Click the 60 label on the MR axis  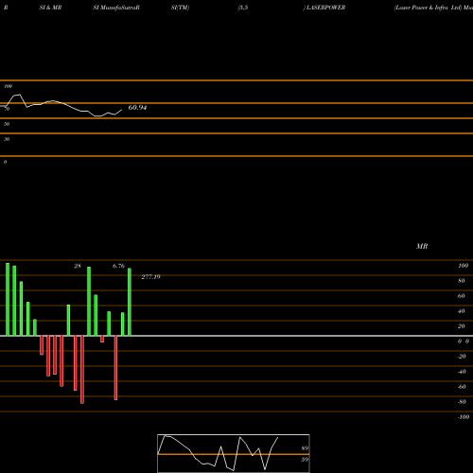[x=462, y=296]
